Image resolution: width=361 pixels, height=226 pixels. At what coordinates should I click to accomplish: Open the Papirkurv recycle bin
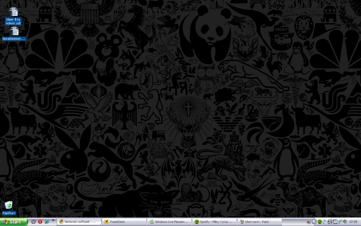(x=9, y=208)
